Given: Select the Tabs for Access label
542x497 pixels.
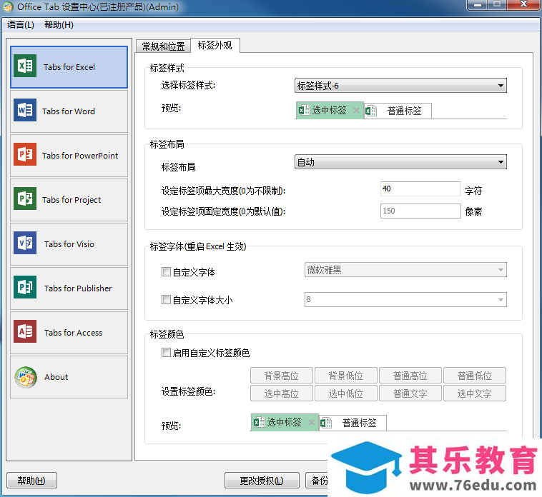Looking at the screenshot, I should pyautogui.click(x=73, y=333).
